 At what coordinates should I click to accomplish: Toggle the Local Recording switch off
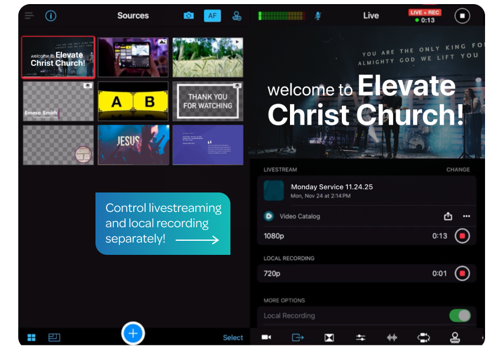click(460, 316)
